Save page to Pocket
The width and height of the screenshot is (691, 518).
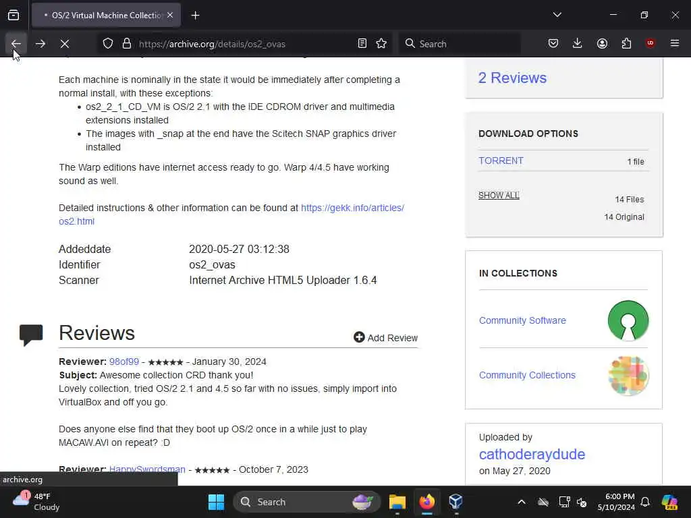click(x=553, y=44)
